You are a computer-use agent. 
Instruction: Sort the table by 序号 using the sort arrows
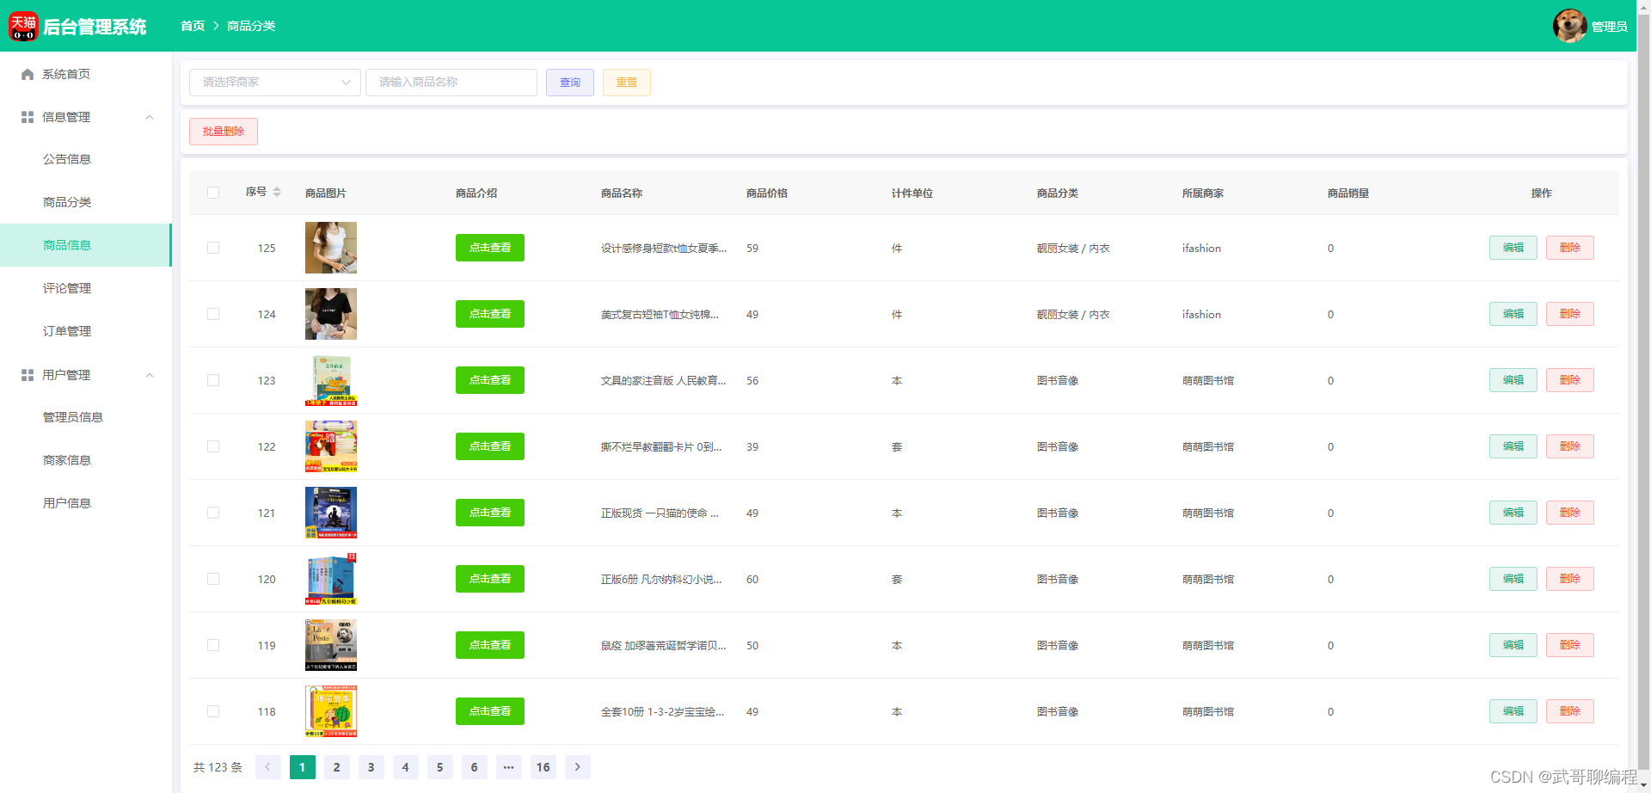pos(279,193)
